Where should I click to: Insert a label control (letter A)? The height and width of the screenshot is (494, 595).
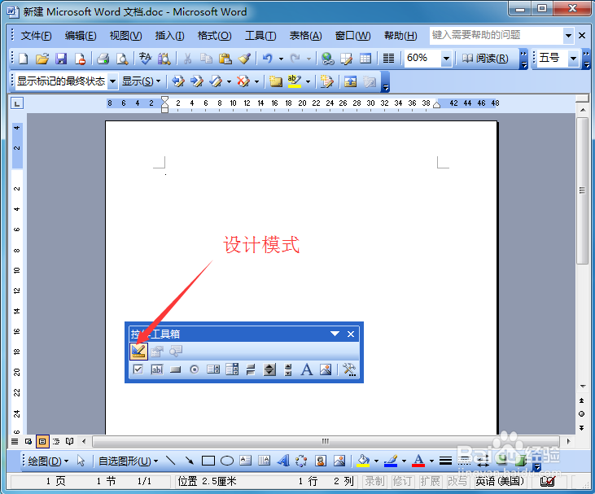[x=307, y=369]
